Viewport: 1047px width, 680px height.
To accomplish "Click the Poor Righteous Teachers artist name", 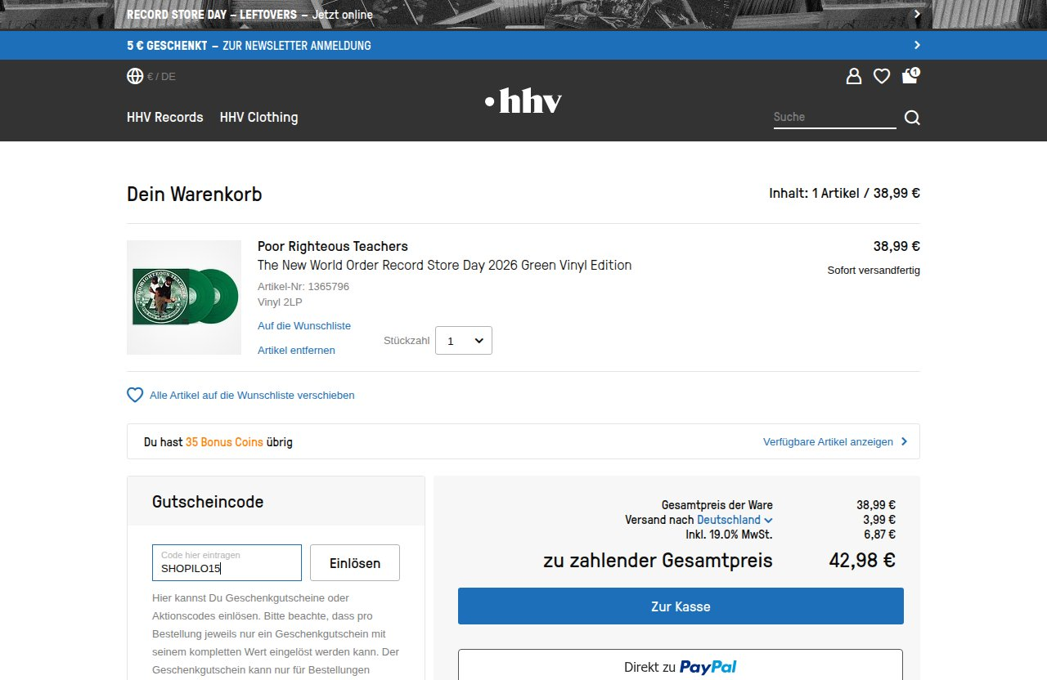I will pyautogui.click(x=333, y=246).
